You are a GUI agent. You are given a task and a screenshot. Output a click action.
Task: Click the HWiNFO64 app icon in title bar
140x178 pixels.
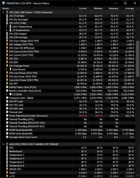pos(3,3)
